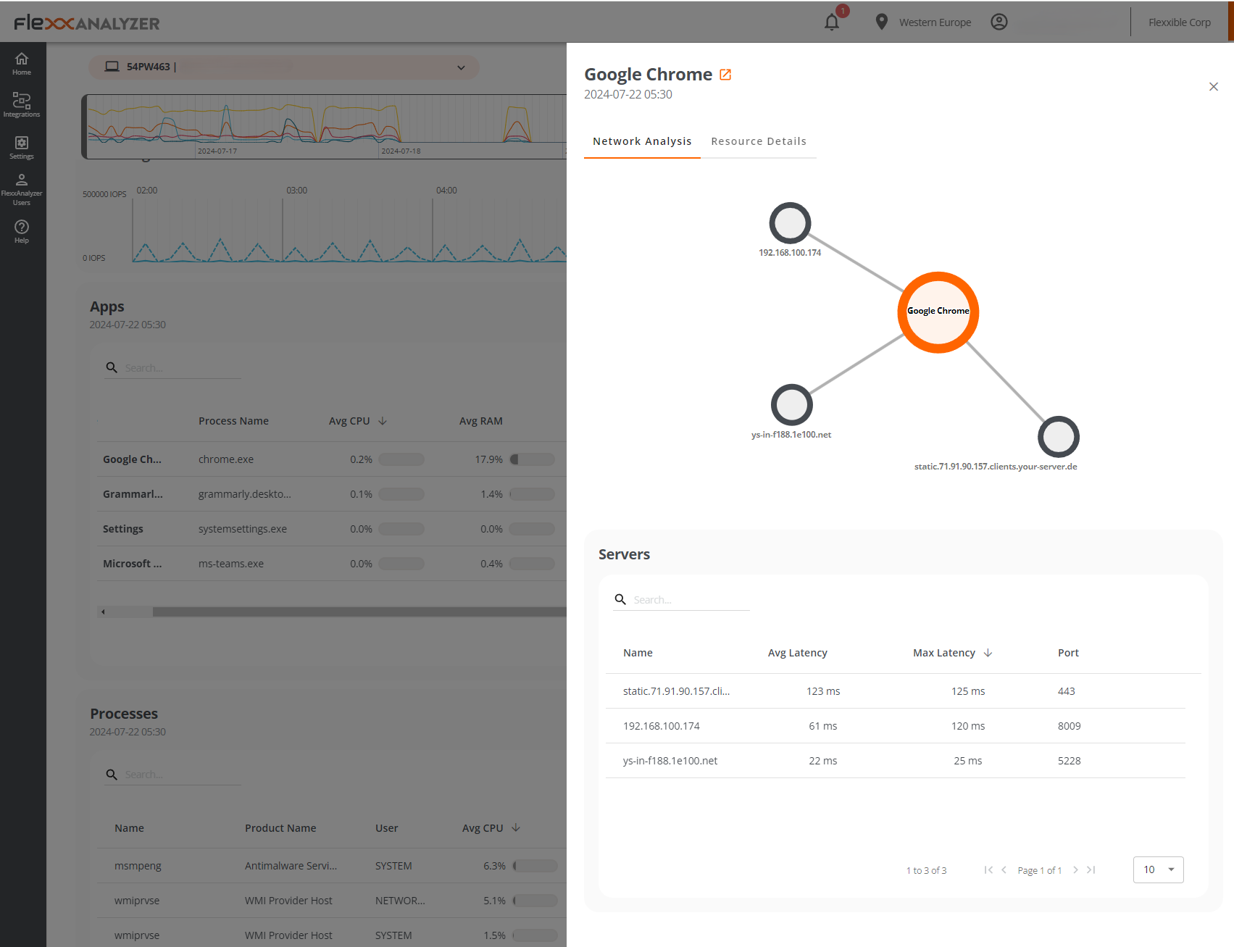The height and width of the screenshot is (947, 1234).
Task: Click the chrome.exe Avg RAM usage bar
Action: [x=533, y=459]
